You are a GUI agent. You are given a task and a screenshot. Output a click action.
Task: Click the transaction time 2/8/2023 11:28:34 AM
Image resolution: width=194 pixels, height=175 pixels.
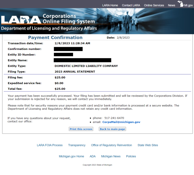tap(72, 43)
